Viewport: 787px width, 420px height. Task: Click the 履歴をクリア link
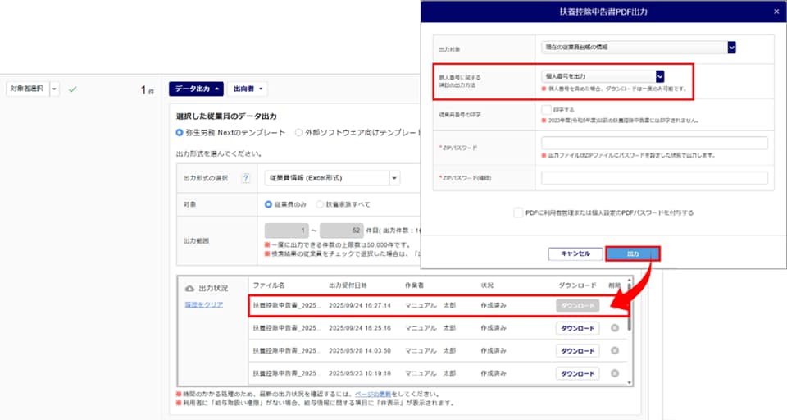point(202,305)
